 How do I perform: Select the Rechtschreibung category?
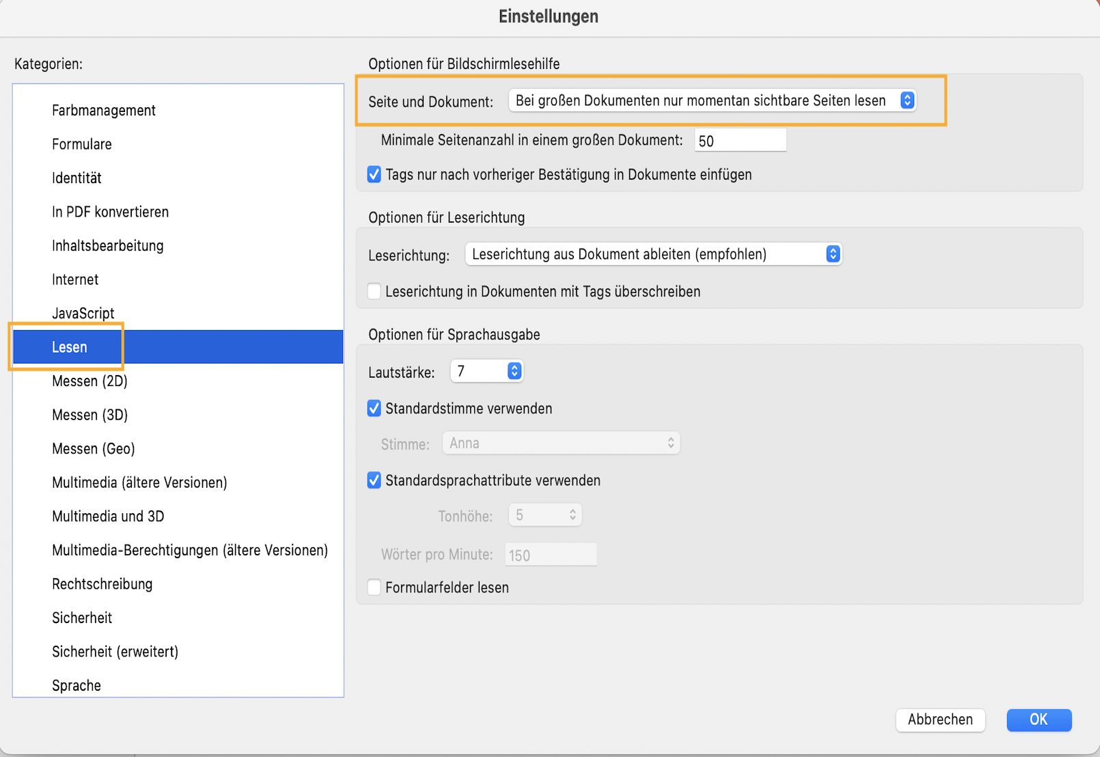(101, 583)
